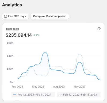Toggle the Feb 12, 2023–Feb 11, 2024 legend series
Viewport: 107px width, 103px height.
pyautogui.click(x=33, y=95)
